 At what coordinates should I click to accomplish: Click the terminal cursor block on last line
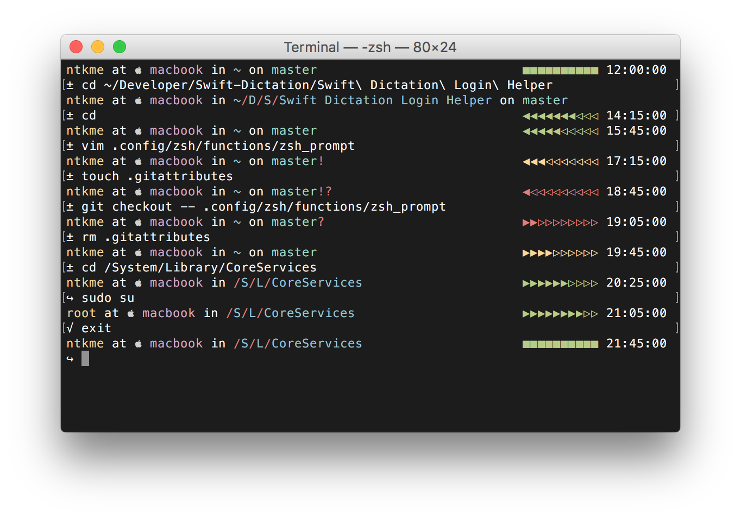(85, 358)
